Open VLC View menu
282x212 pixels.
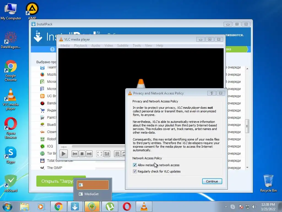coord(148,46)
